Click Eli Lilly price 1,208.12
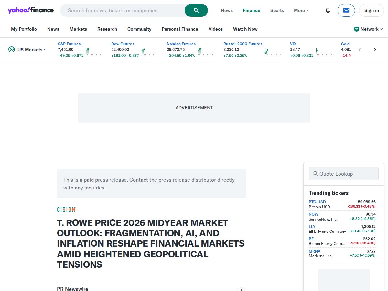The height and width of the screenshot is (291, 388). 368,227
